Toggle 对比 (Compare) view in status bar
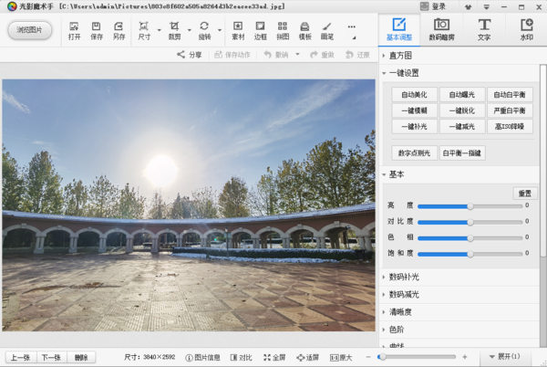Screen dimensions: 547x367 (x=242, y=357)
